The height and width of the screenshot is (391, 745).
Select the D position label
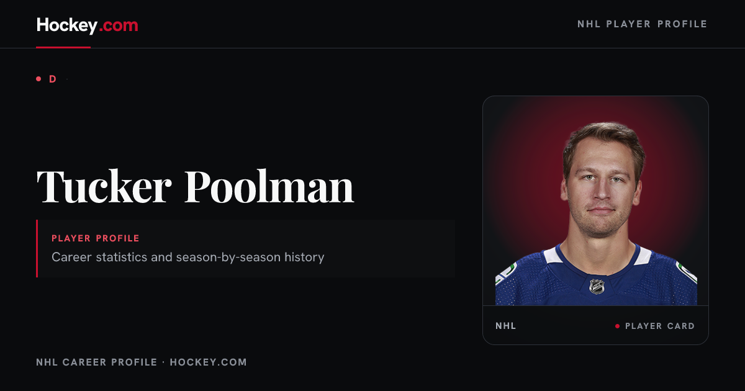pyautogui.click(x=53, y=79)
